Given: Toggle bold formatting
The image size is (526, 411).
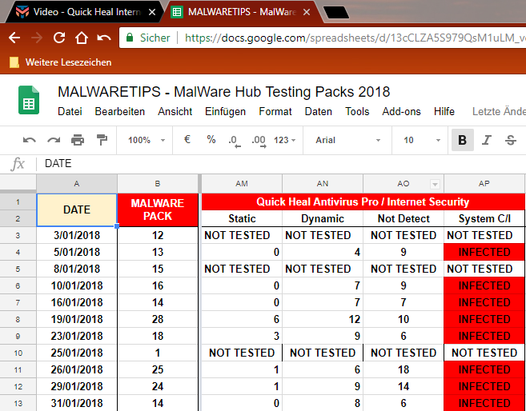Looking at the screenshot, I should (462, 140).
